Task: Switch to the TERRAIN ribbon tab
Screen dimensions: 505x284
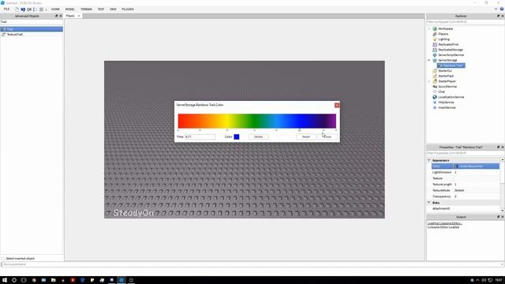Action: [x=86, y=9]
